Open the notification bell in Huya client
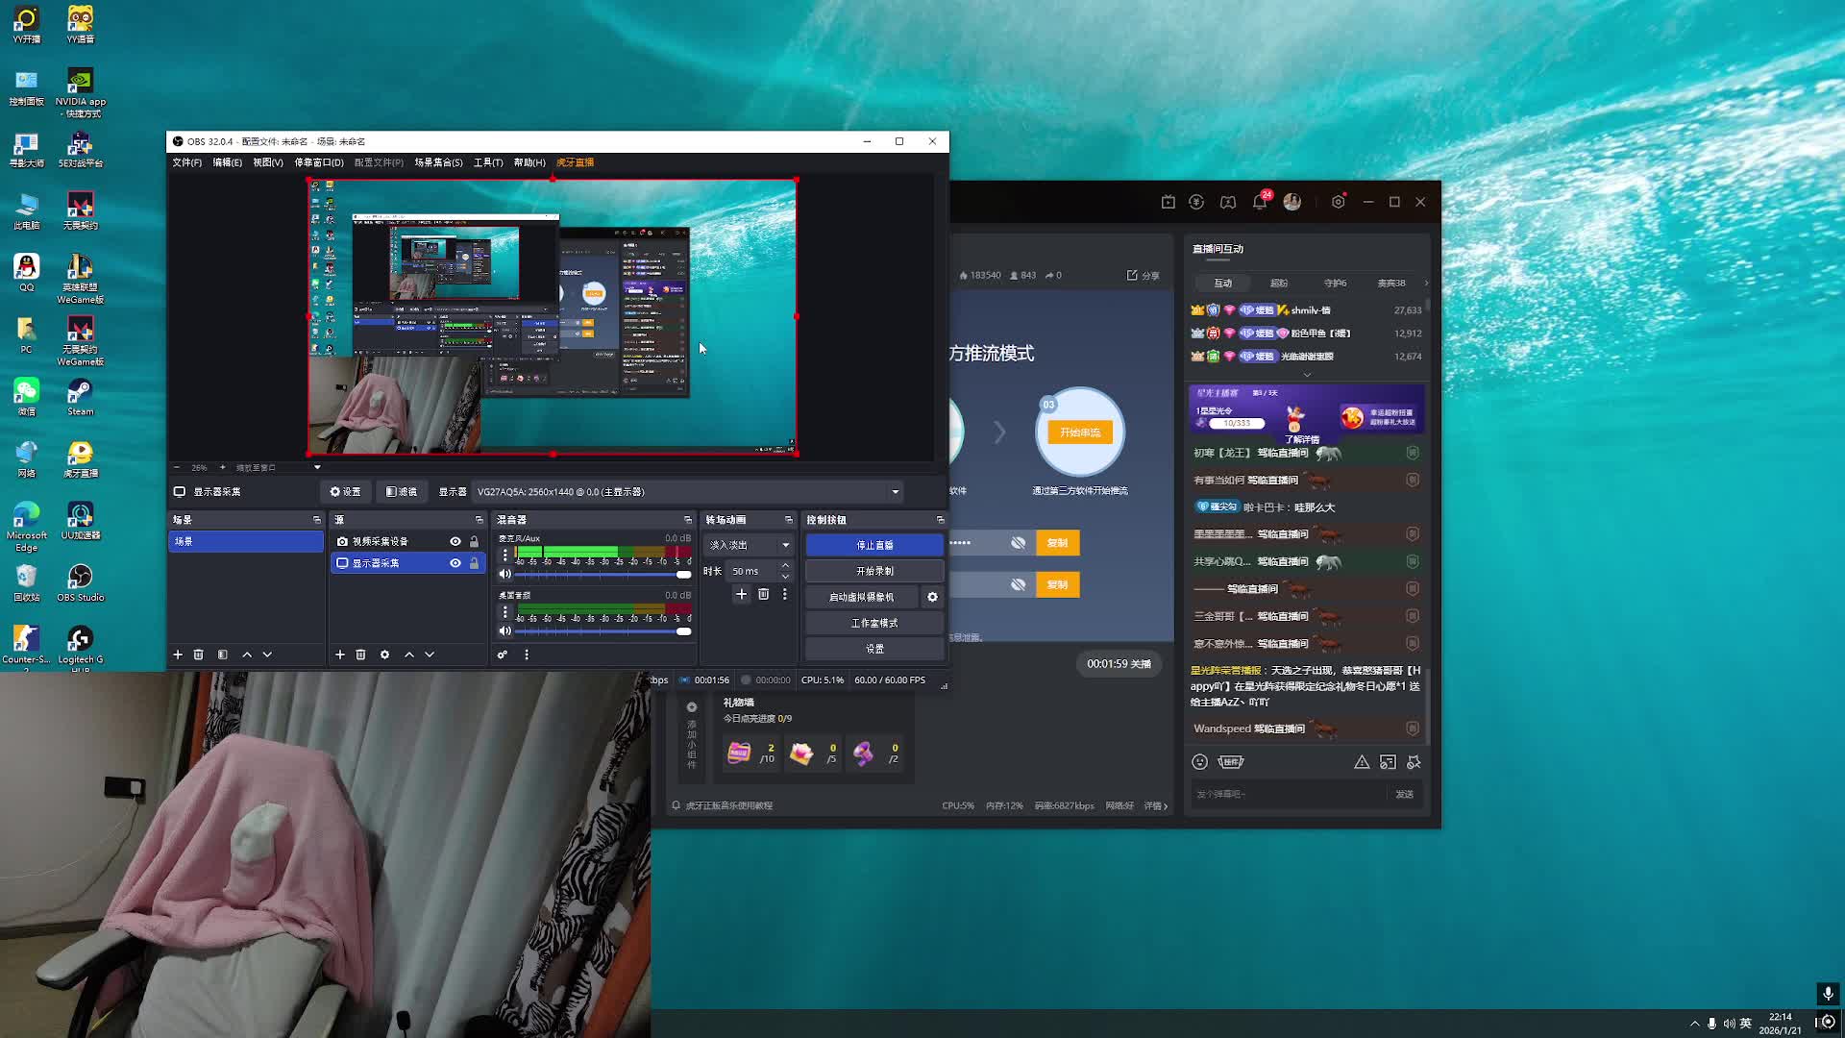Screen dimensions: 1845x1038 point(1259,202)
